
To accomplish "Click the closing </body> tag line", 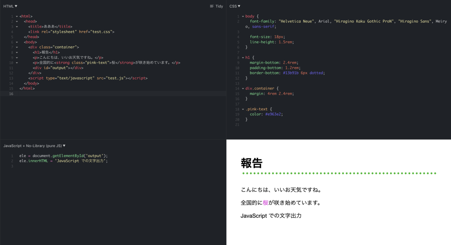I will pyautogui.click(x=31, y=83).
